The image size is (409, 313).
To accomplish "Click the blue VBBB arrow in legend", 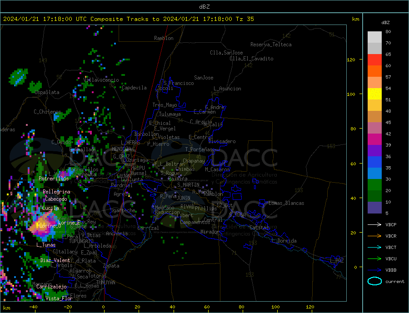I will click(374, 270).
